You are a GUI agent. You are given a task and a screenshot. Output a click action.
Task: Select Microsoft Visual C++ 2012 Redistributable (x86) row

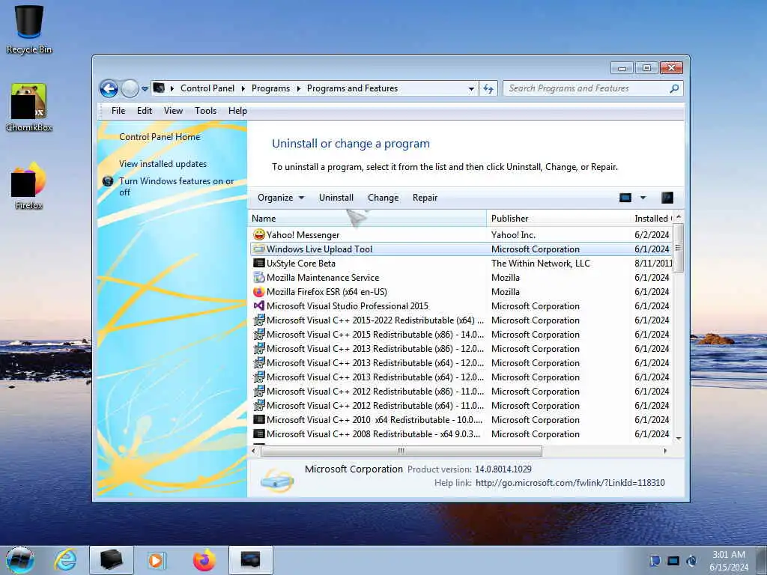pos(461,391)
